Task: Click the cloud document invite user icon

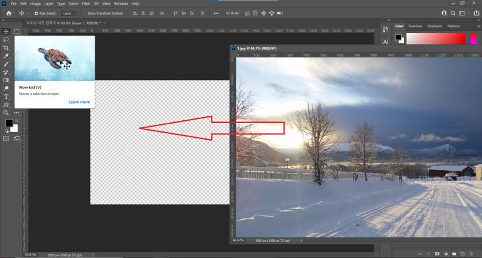Action: pyautogui.click(x=444, y=13)
